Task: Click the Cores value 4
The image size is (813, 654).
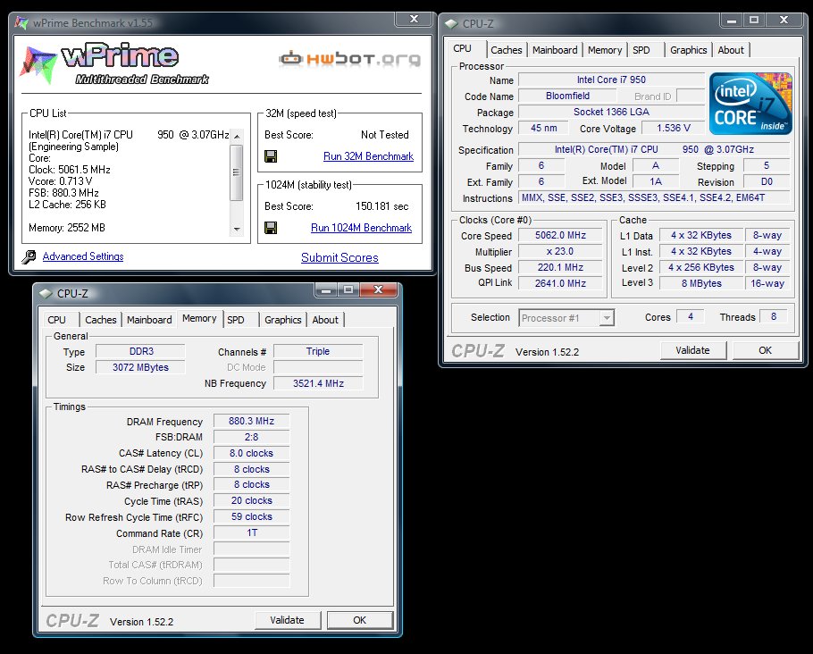Action: point(691,316)
